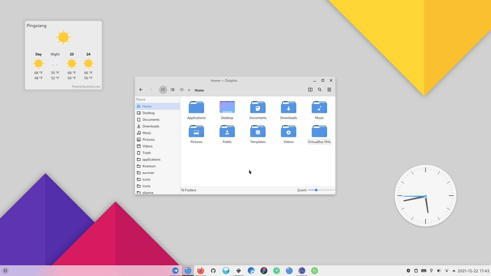Open System Settings from taskbar

pyautogui.click(x=175, y=271)
